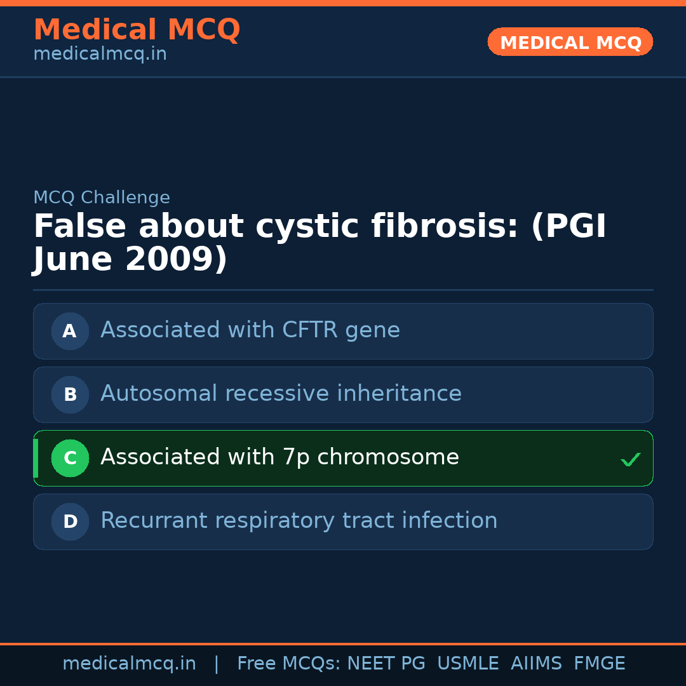This screenshot has height=686, width=686.
Task: Click 'FMGE' in the footer
Action: 599,664
